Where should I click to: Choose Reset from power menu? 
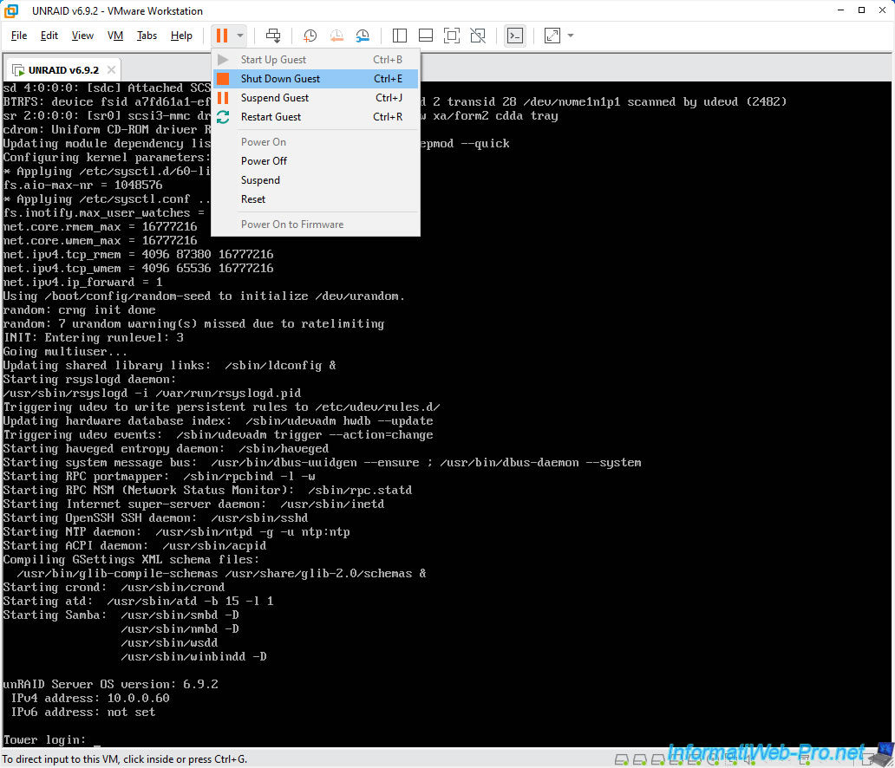[x=253, y=199]
